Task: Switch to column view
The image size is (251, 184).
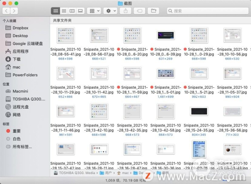Action: point(72,11)
